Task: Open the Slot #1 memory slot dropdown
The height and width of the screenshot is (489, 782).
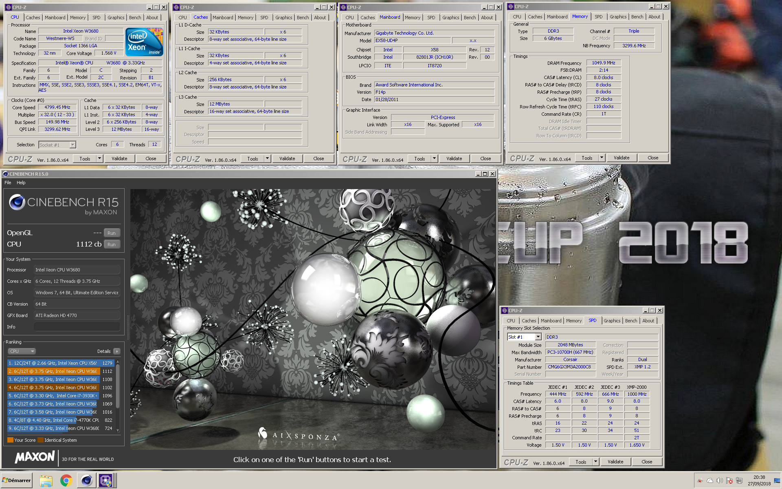Action: (x=538, y=337)
